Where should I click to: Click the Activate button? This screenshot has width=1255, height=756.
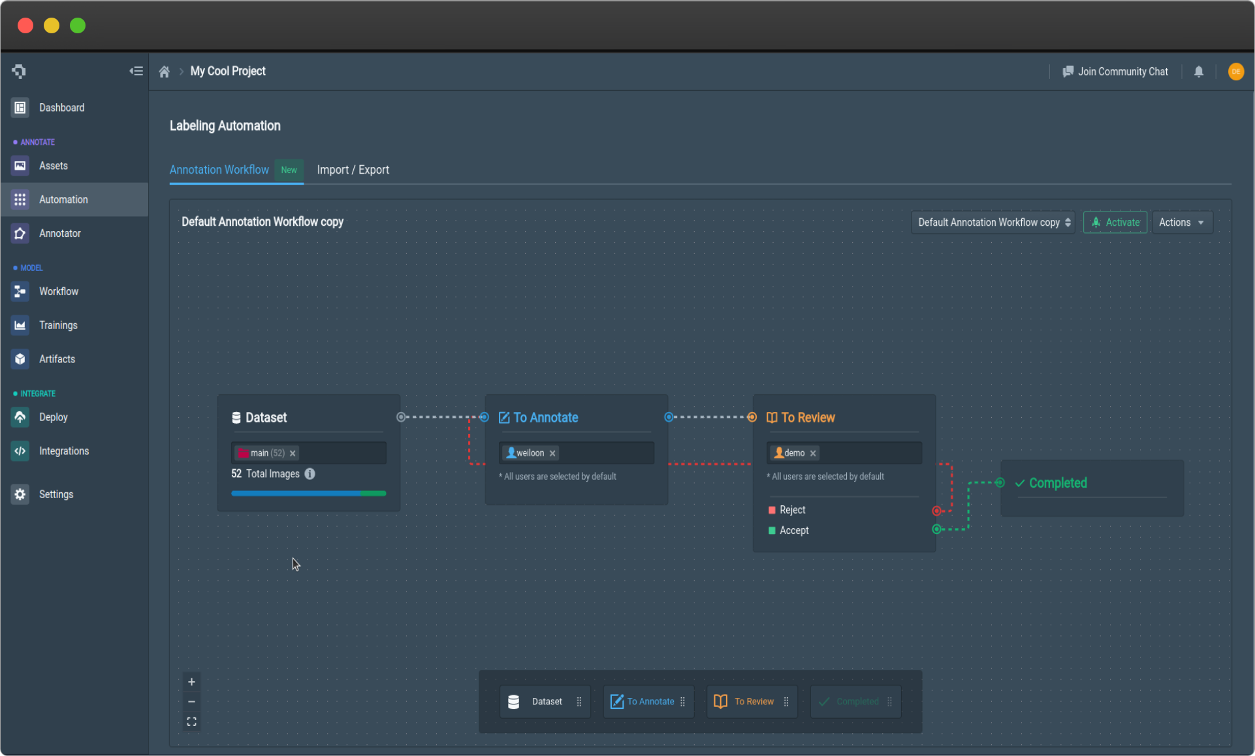click(1115, 222)
